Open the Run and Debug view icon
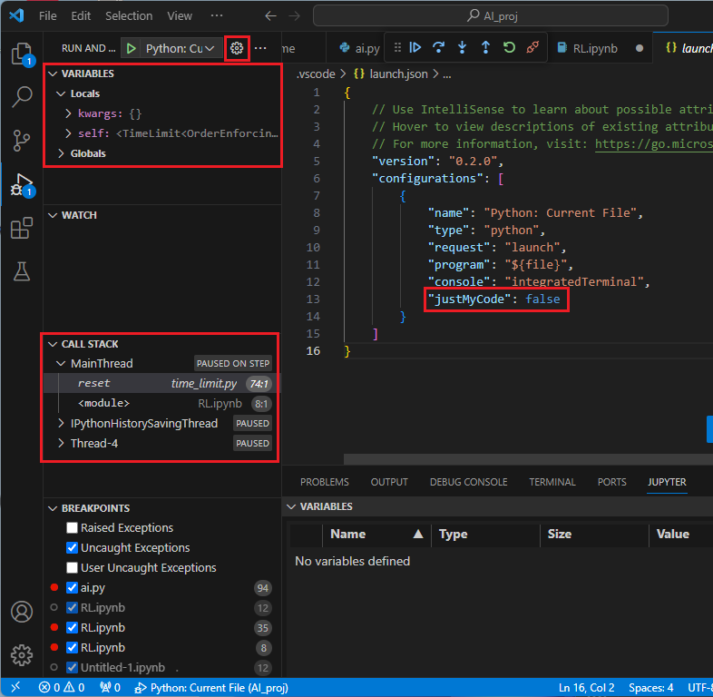The image size is (713, 697). (22, 185)
